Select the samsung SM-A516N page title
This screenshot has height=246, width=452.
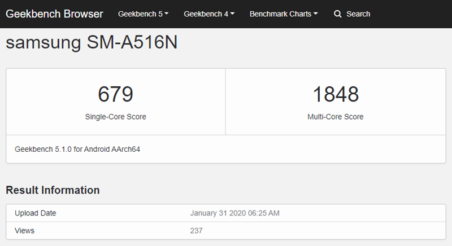[x=92, y=42]
